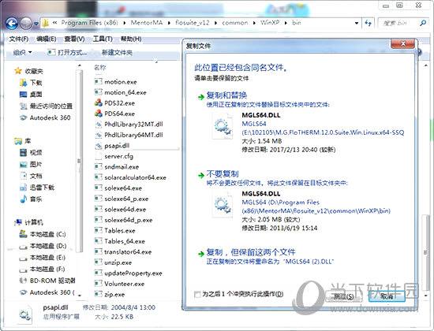Image resolution: width=434 pixels, height=331 pixels.
Task: Select motion_64.exe file
Action: pos(121,92)
